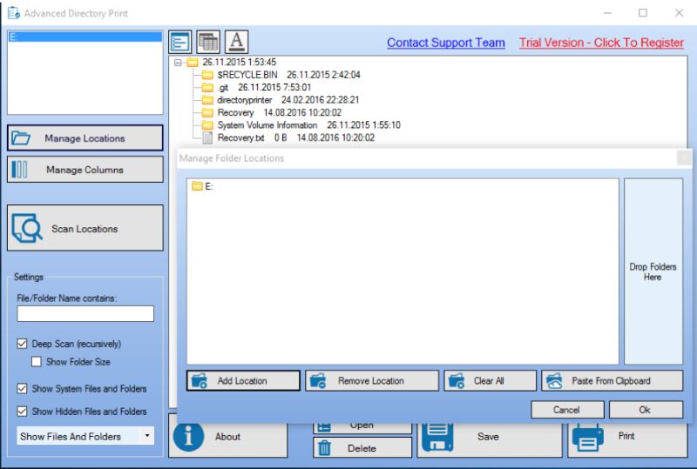Switch to table grid view icon

click(208, 42)
